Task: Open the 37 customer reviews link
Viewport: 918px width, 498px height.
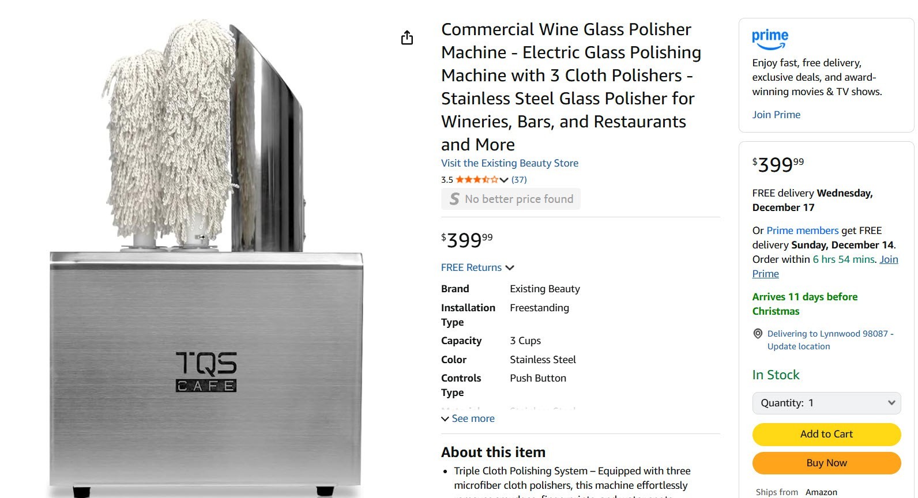Action: tap(519, 180)
